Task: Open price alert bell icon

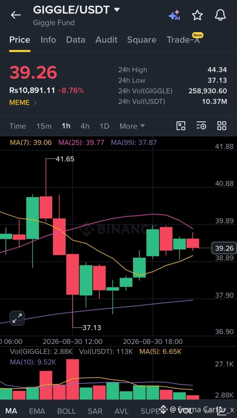Action: tap(220, 15)
